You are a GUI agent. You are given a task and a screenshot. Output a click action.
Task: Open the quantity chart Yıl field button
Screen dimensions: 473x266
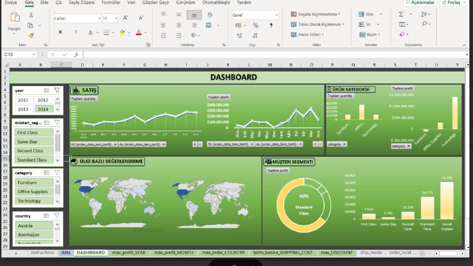[x=94, y=144]
